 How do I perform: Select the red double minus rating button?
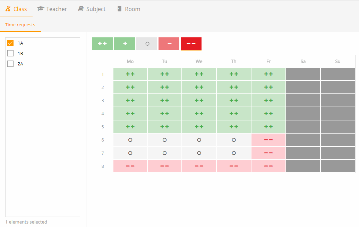tap(191, 44)
